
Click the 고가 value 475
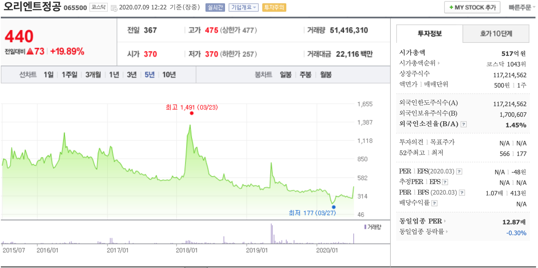coord(212,30)
